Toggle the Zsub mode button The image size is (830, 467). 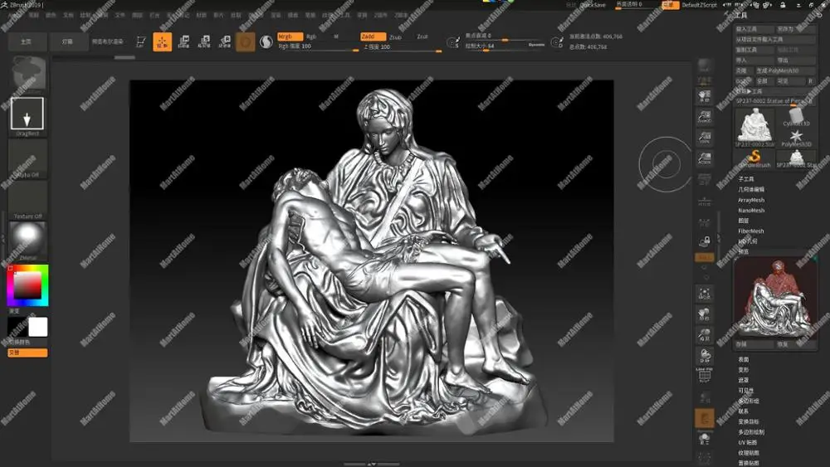tap(395, 37)
